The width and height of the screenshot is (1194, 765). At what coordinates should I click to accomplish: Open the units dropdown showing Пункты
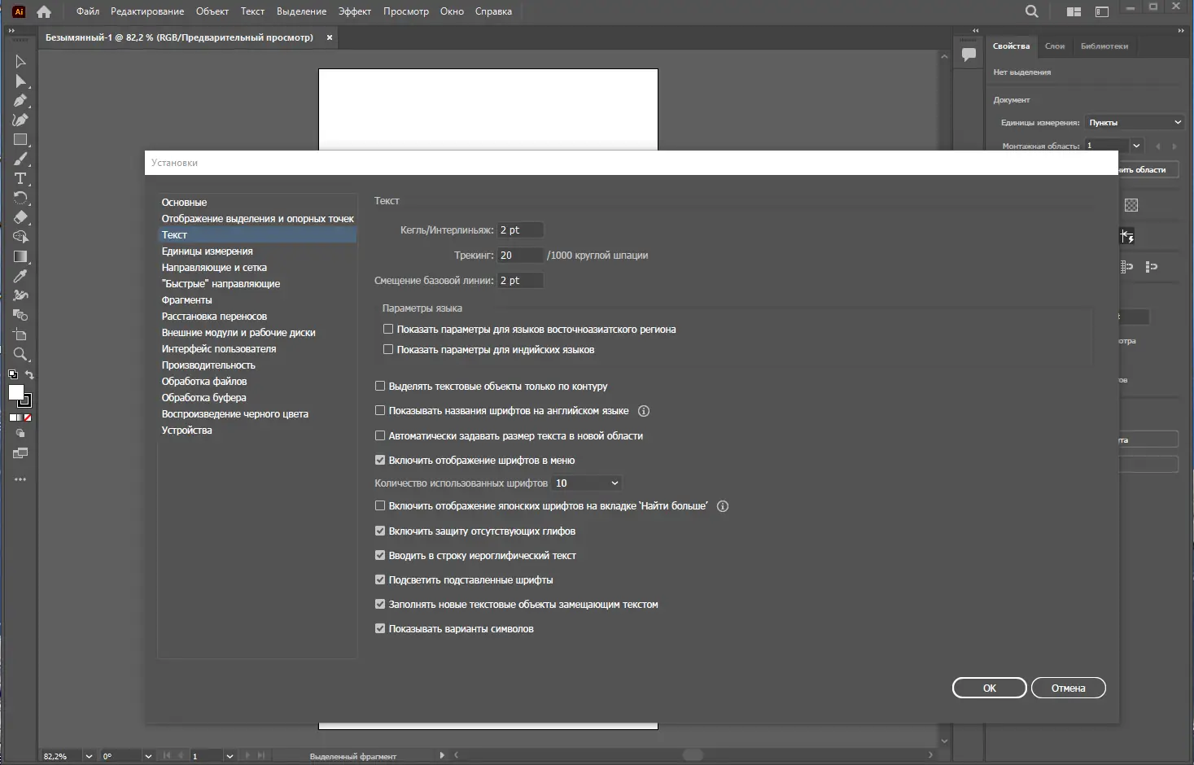pyautogui.click(x=1135, y=122)
